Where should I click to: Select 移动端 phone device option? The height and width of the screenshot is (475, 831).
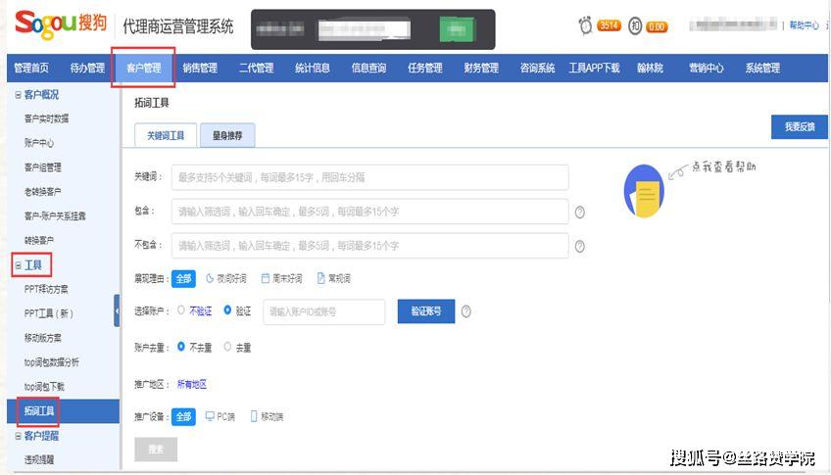click(267, 417)
